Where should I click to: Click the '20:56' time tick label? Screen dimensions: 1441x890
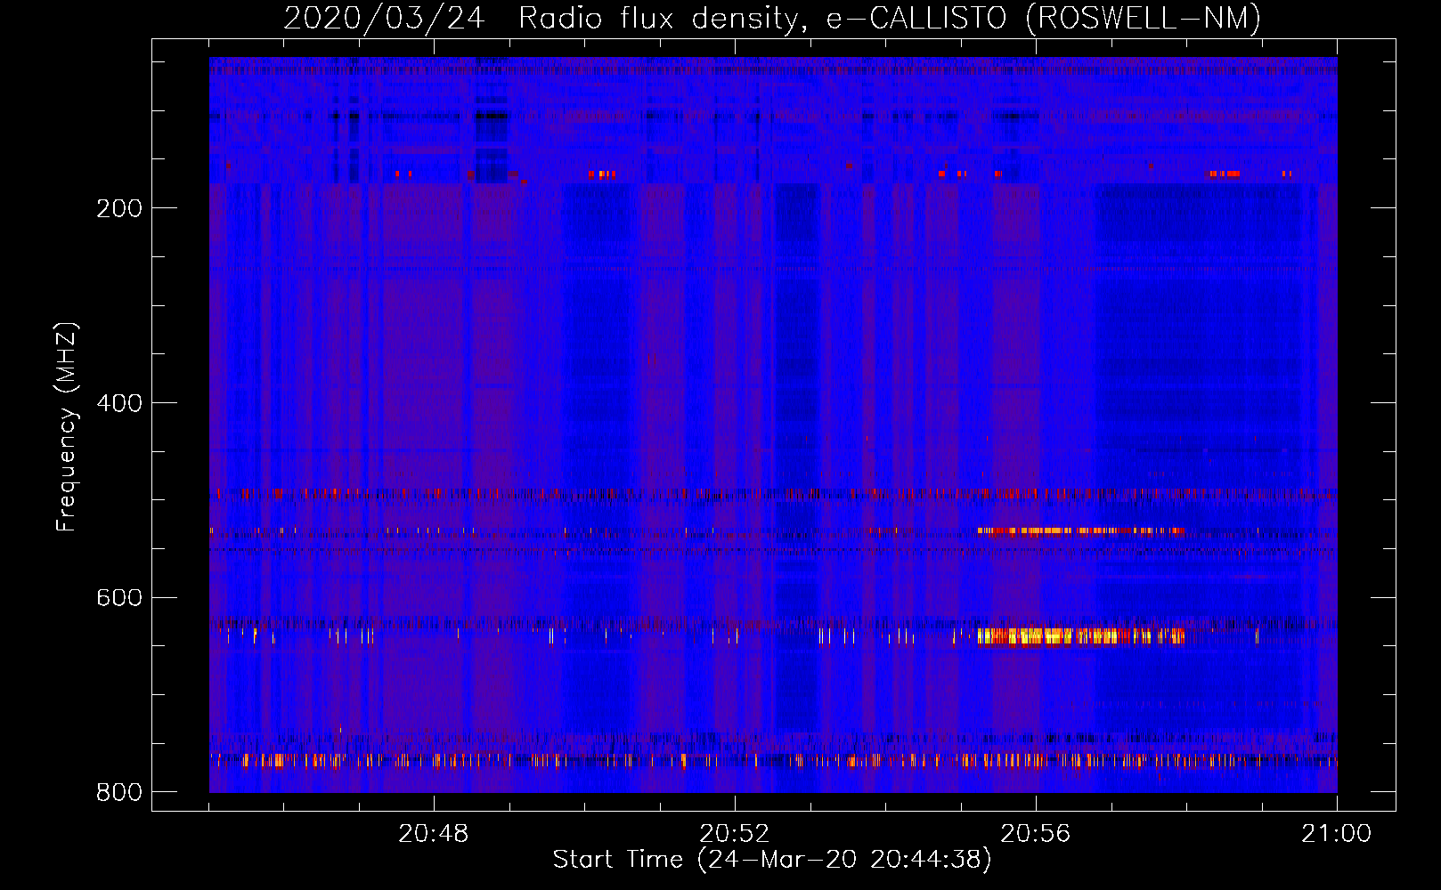click(x=1036, y=834)
